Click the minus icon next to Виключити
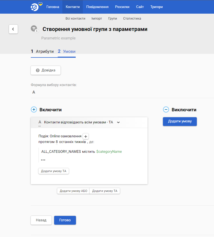The width and height of the screenshot is (214, 237). [x=166, y=109]
